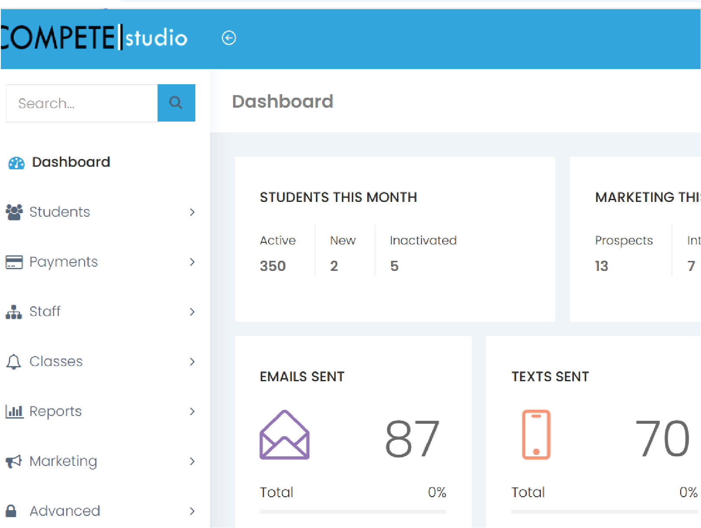Expand the Students submenu chevron
The height and width of the screenshot is (528, 701).
[192, 212]
